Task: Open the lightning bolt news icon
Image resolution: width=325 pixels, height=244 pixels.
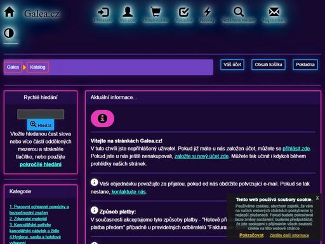Action: [x=208, y=12]
